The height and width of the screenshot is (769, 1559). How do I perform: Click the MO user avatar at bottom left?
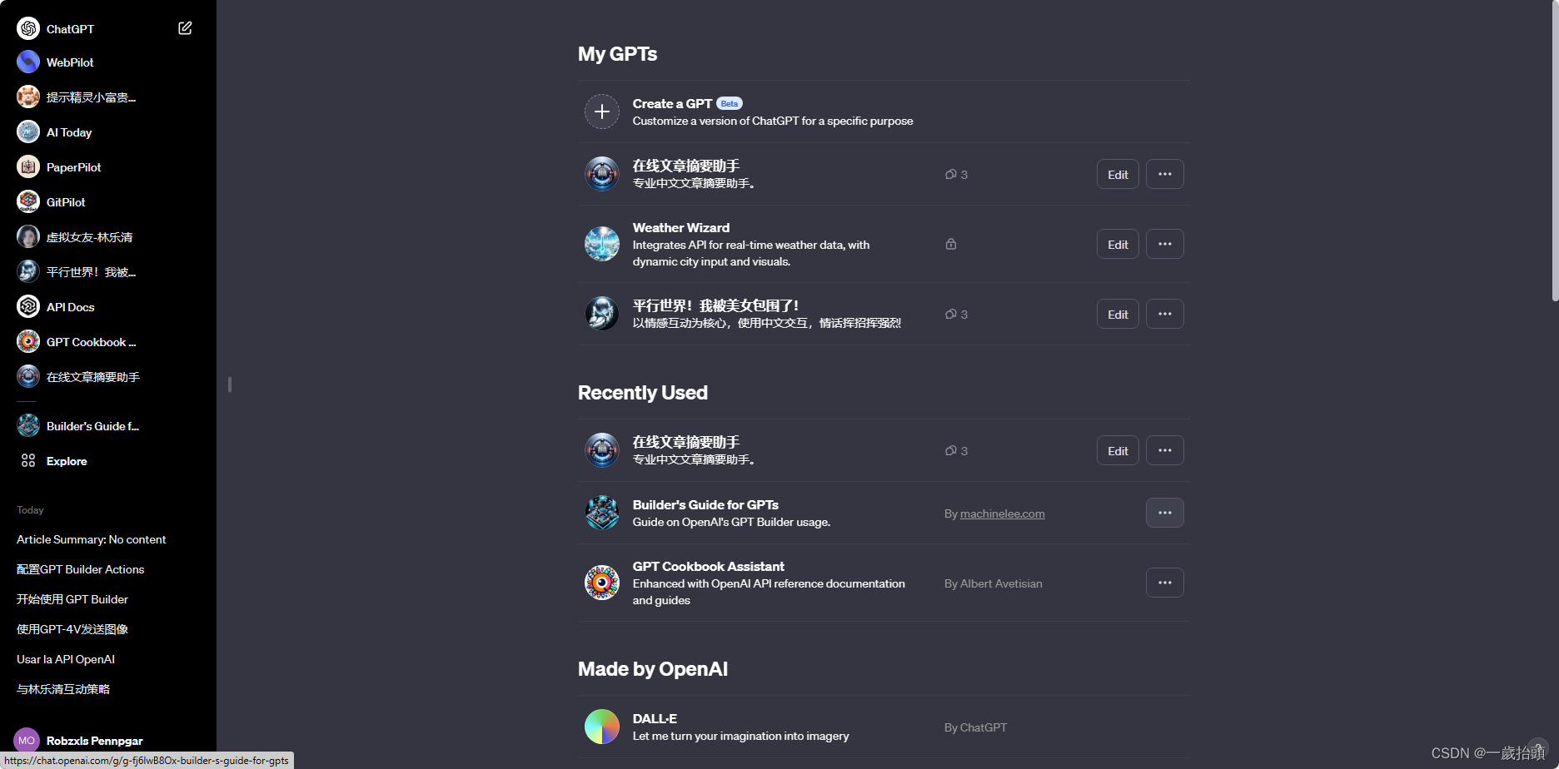click(27, 740)
